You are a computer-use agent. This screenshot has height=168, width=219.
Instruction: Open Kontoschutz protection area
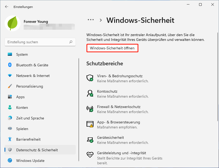point(107,91)
